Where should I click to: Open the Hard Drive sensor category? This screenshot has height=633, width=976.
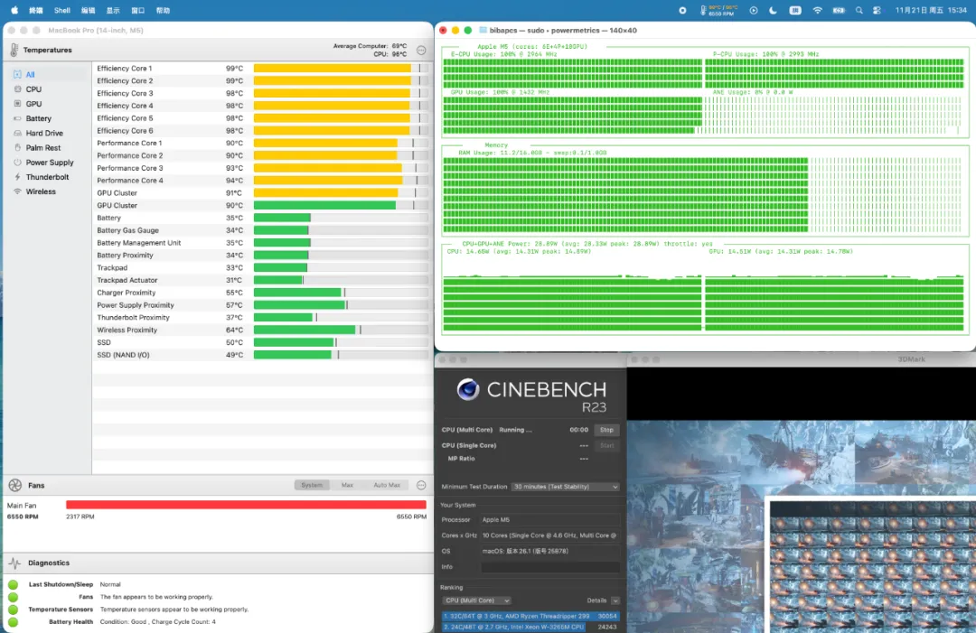(x=44, y=133)
